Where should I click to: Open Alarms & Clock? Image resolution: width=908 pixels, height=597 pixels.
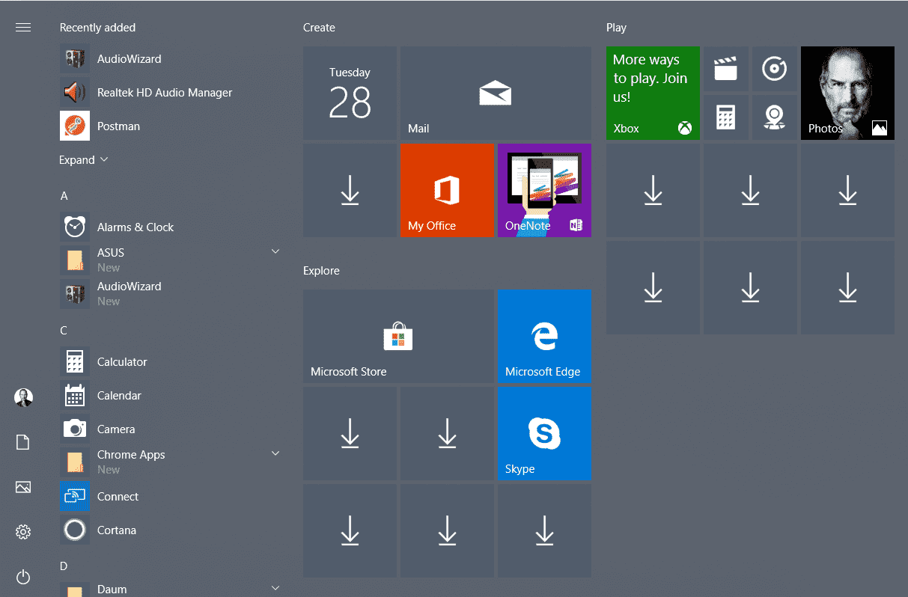pyautogui.click(x=170, y=227)
